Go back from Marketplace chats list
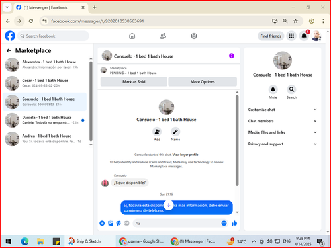Image resolution: width=331 pixels, height=248 pixels. pos(9,51)
